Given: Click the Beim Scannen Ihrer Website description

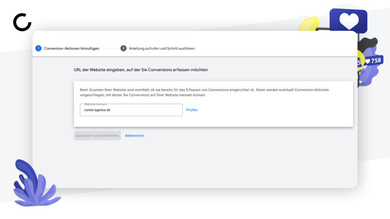Looking at the screenshot, I should point(204,92).
